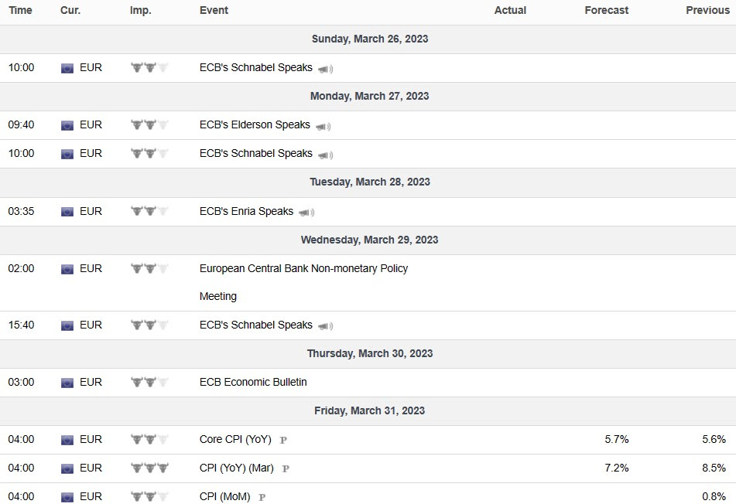This screenshot has width=736, height=504.
Task: Click the Friday, March 31, 2023 date row
Action: pos(369,410)
